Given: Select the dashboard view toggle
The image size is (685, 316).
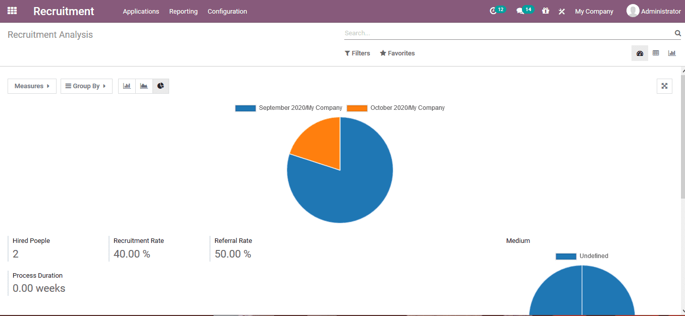Looking at the screenshot, I should [640, 53].
